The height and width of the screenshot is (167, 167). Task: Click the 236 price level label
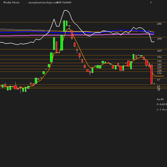159,24
